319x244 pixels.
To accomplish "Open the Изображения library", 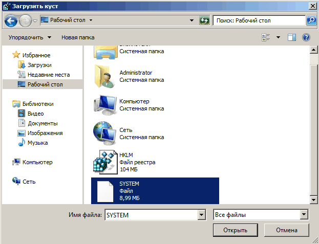I will (x=45, y=133).
